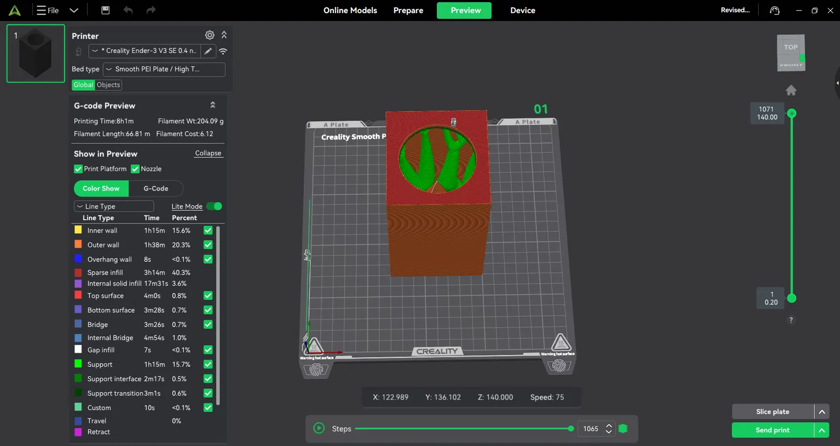Click the magenta Retract color swatch

78,432
